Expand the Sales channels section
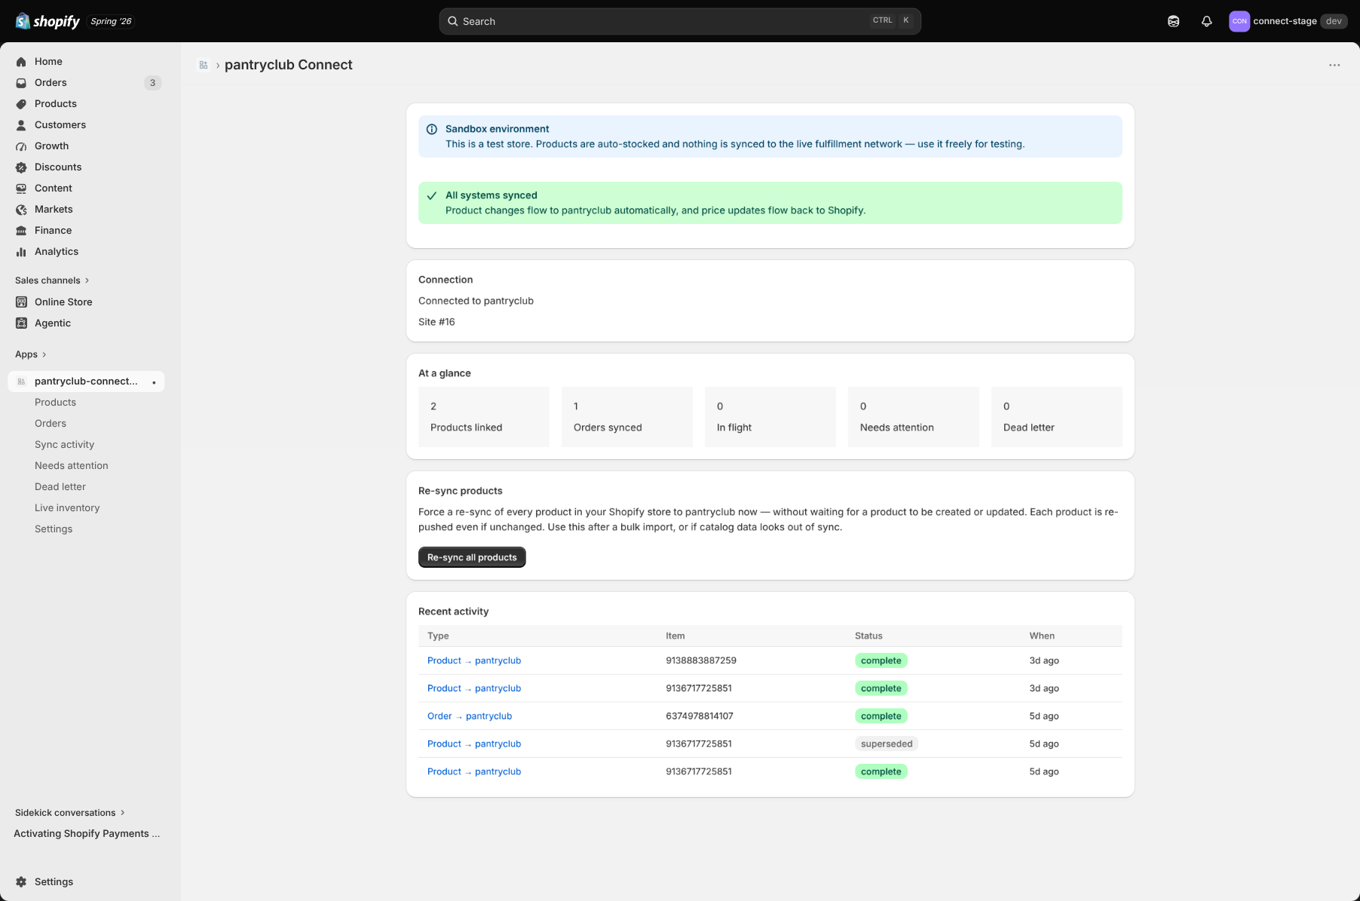 [x=52, y=280]
